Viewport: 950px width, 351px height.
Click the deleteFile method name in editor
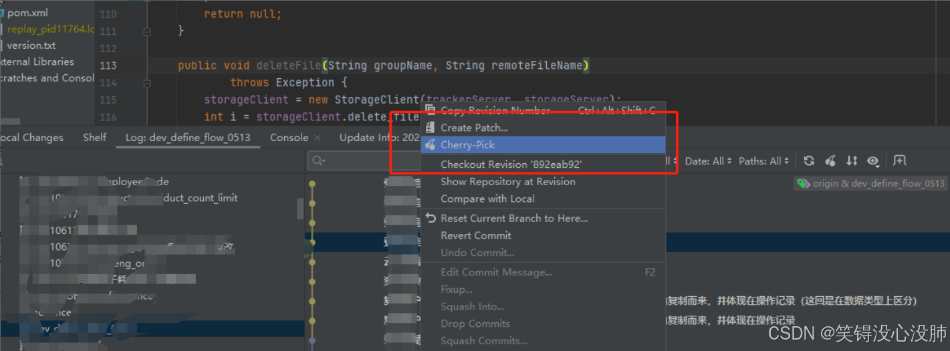click(288, 66)
